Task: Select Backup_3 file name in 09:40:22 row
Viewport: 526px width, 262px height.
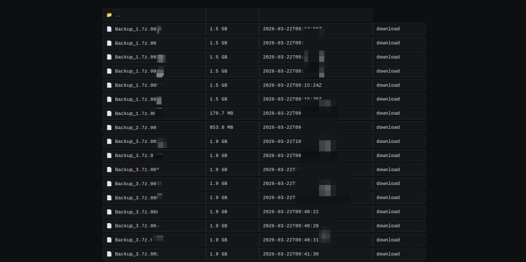Action: [x=137, y=212]
